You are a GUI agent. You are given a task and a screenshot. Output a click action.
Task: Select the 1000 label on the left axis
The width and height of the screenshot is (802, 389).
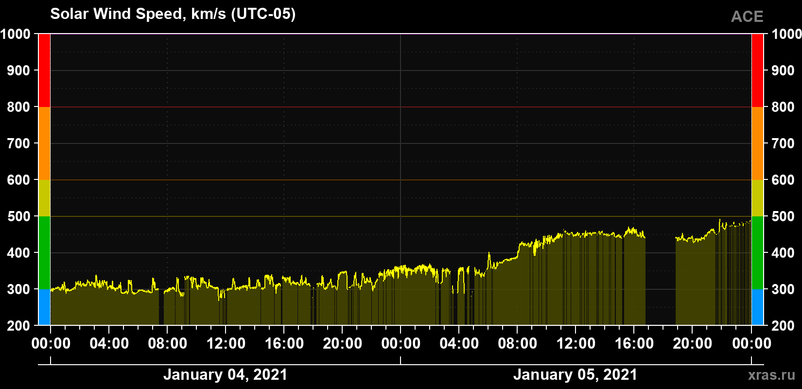click(x=15, y=34)
